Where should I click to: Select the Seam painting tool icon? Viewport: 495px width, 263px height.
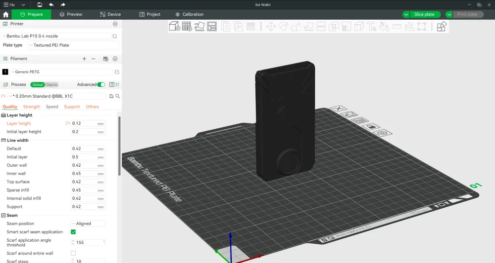(359, 27)
